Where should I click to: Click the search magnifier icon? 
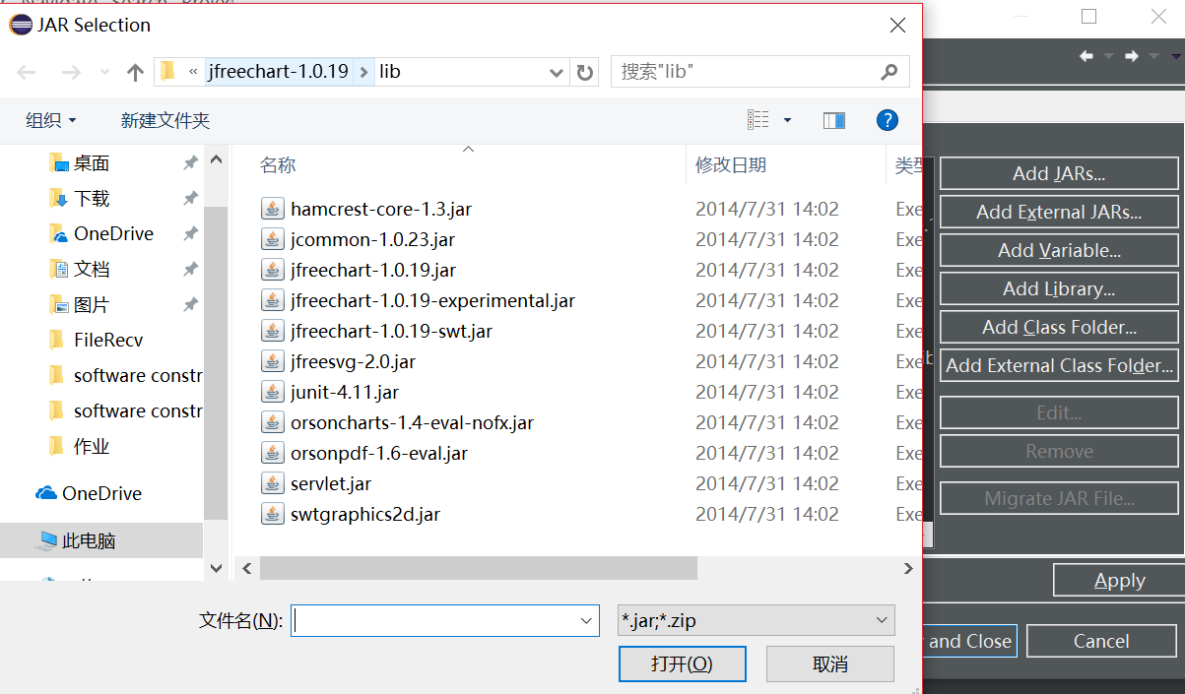[889, 72]
